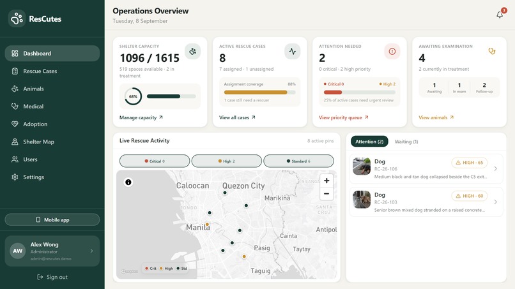Navigate to Medical section

click(x=52, y=107)
